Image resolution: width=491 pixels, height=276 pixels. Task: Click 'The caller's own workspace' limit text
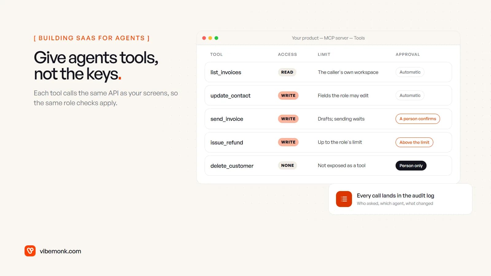(x=348, y=72)
